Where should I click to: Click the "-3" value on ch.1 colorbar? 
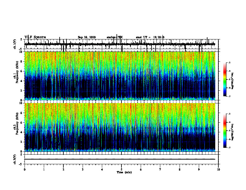click(x=229, y=62)
